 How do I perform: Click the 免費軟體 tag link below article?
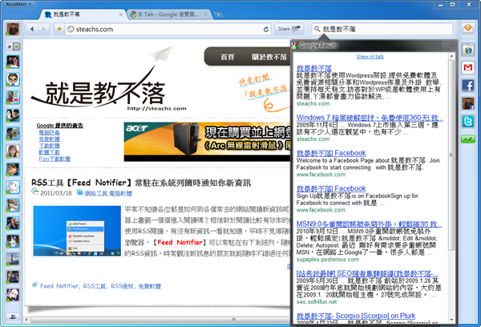coord(149,286)
